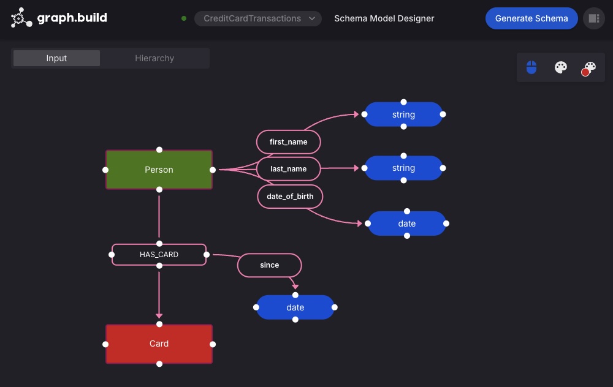Select the topmost string datatype node
Viewport: 613px width, 387px height.
(403, 115)
